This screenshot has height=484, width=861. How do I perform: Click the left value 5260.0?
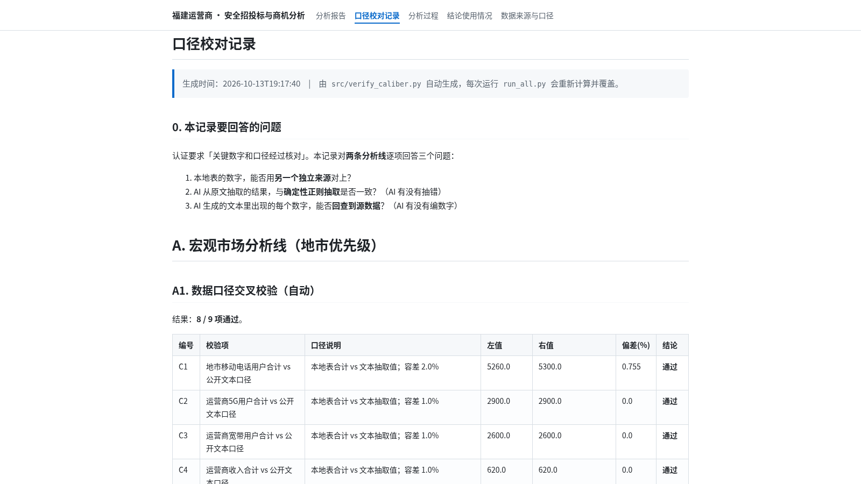(499, 367)
